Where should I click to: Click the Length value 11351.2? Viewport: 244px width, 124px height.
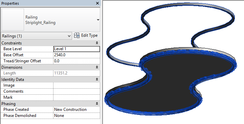point(76,73)
